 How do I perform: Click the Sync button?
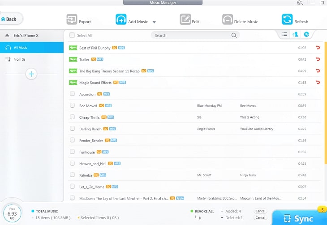300,218
